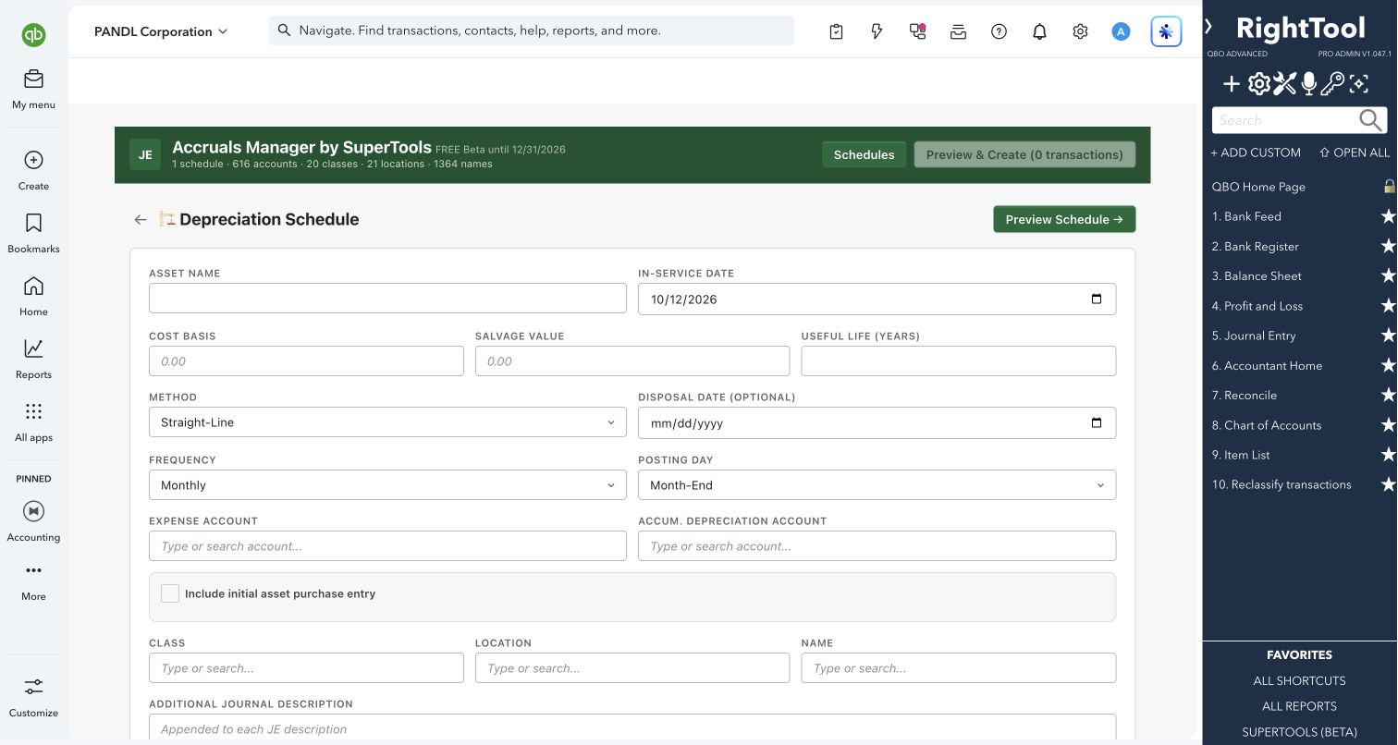This screenshot has width=1398, height=745.
Task: Open the Method Straight-Line dropdown
Action: pyautogui.click(x=387, y=422)
